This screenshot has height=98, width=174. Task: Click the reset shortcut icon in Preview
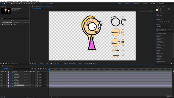[172, 26]
